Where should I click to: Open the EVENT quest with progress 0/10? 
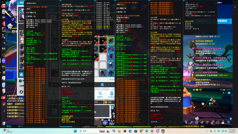pos(210,74)
